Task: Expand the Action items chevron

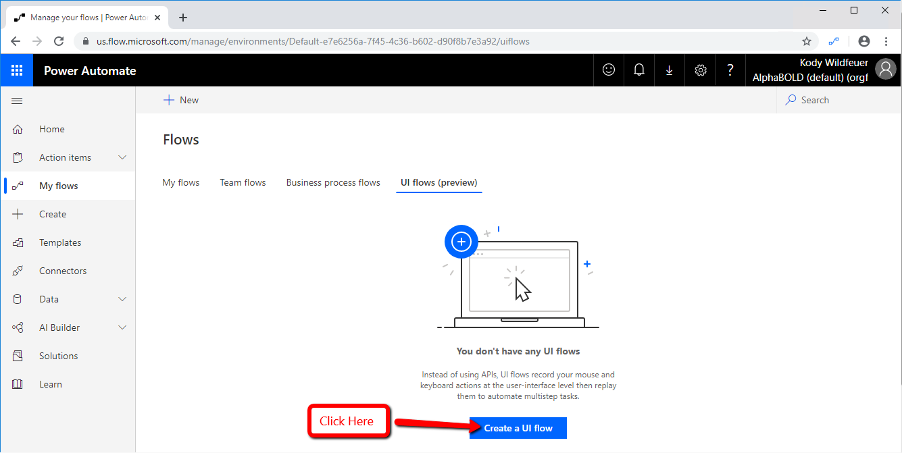Action: [122, 157]
